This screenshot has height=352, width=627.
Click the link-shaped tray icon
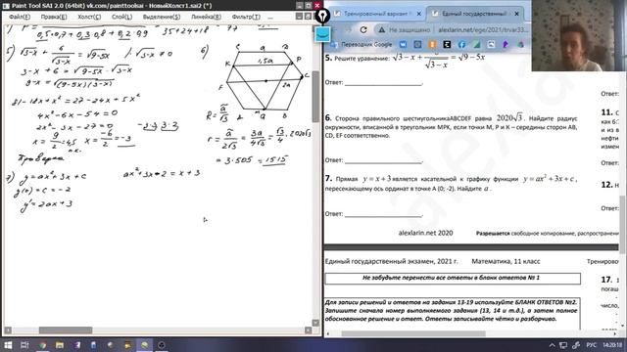pyautogui.click(x=576, y=345)
